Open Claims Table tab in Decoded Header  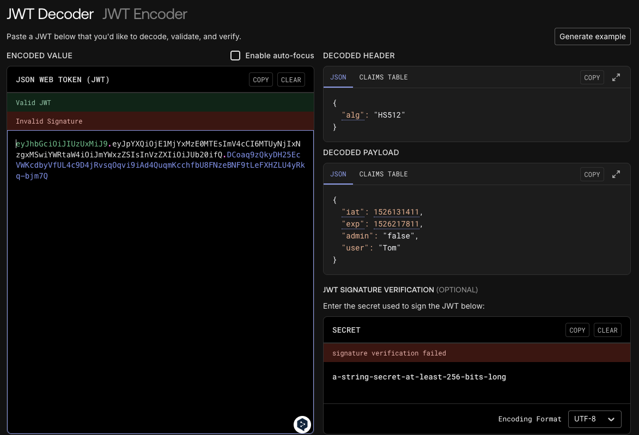tap(383, 77)
